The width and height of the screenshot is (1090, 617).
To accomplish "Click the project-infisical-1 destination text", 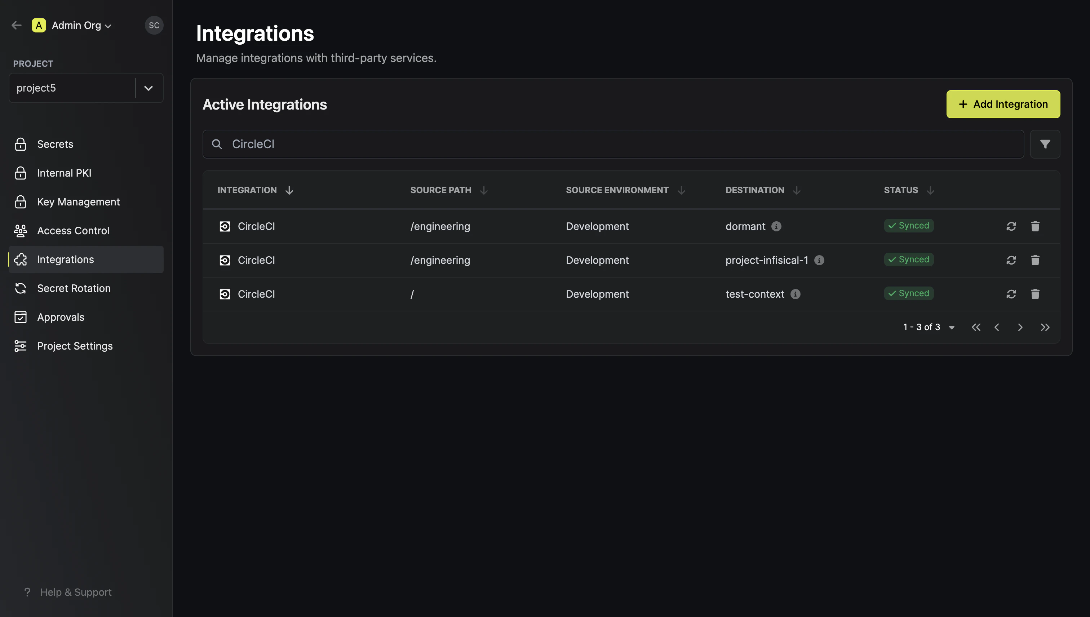I will pyautogui.click(x=767, y=260).
